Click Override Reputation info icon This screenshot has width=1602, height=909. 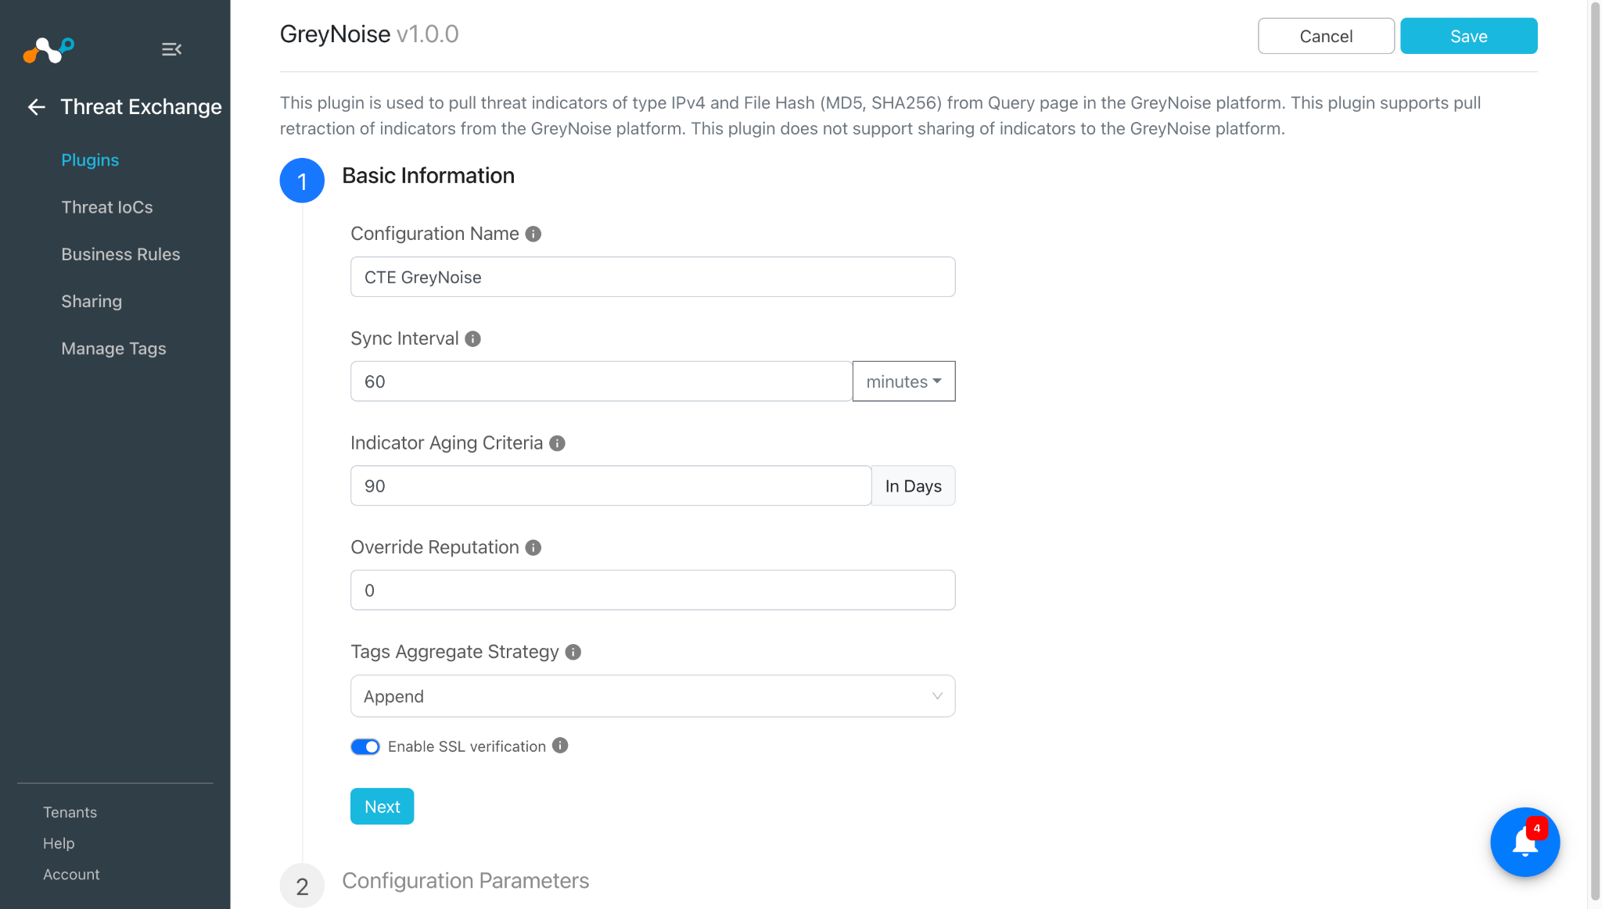pos(533,547)
